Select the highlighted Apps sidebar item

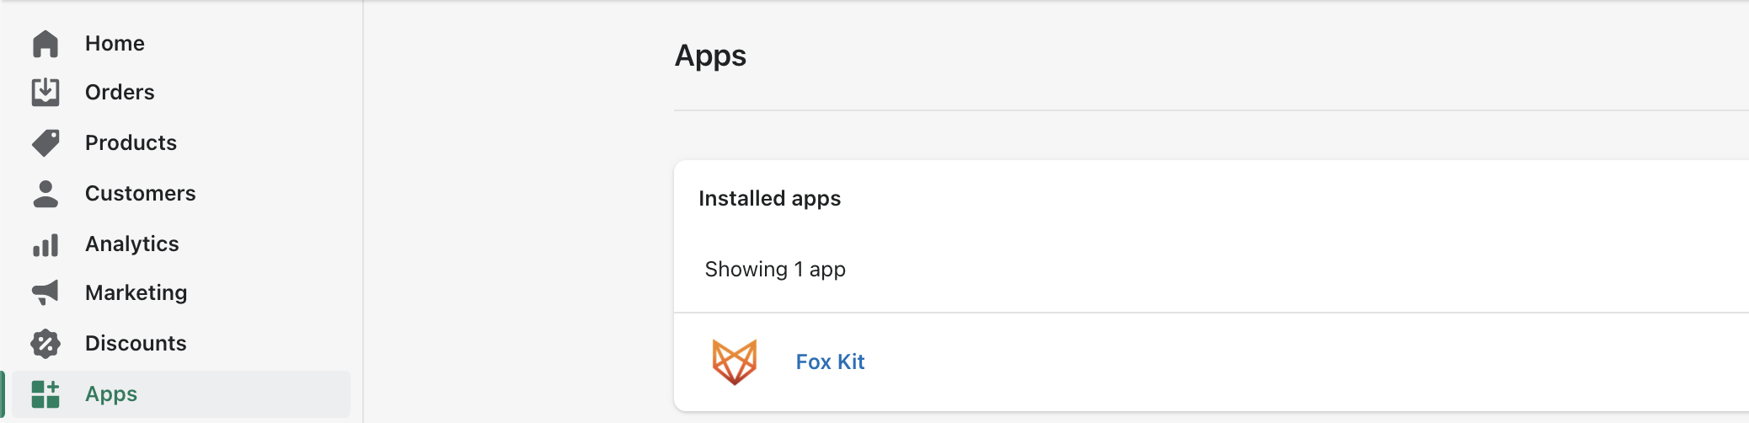pos(181,394)
